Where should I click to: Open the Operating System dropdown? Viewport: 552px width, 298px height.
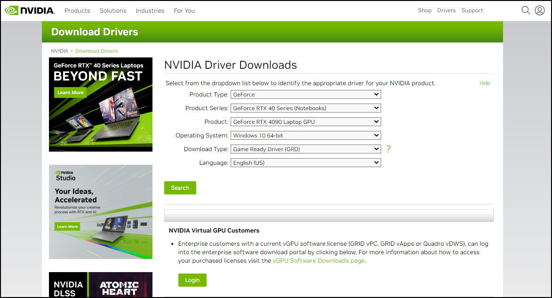(305, 135)
